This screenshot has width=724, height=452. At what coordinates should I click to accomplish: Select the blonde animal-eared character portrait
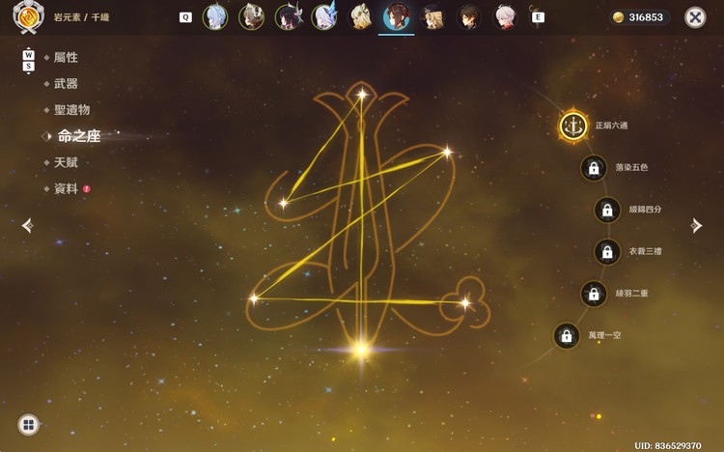(360, 16)
